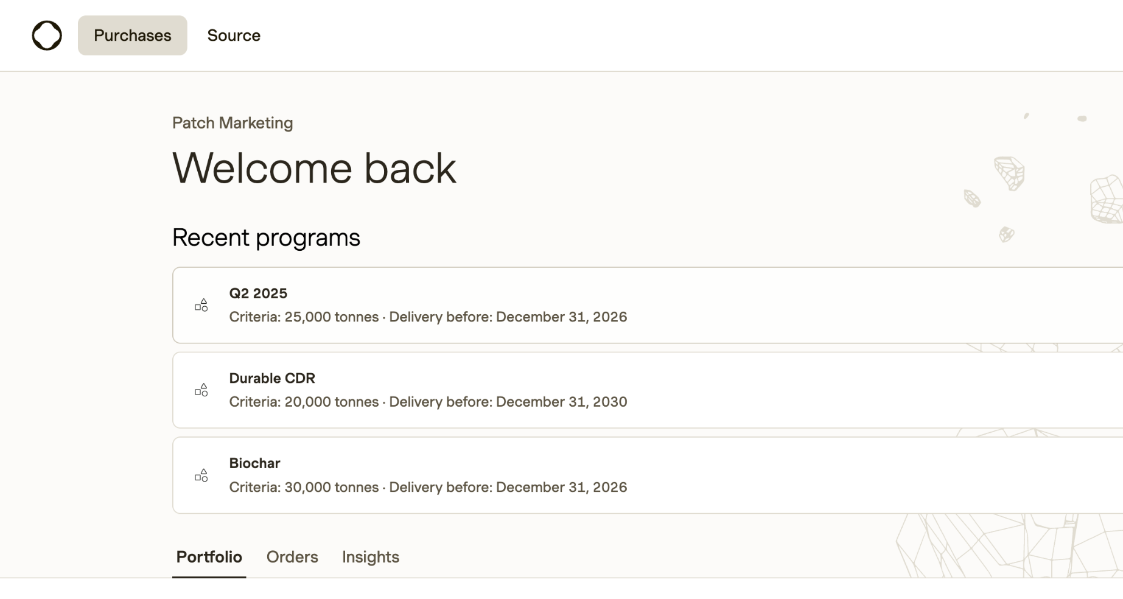Click the 20,000 tonnes criteria line
1123x599 pixels.
pos(428,402)
